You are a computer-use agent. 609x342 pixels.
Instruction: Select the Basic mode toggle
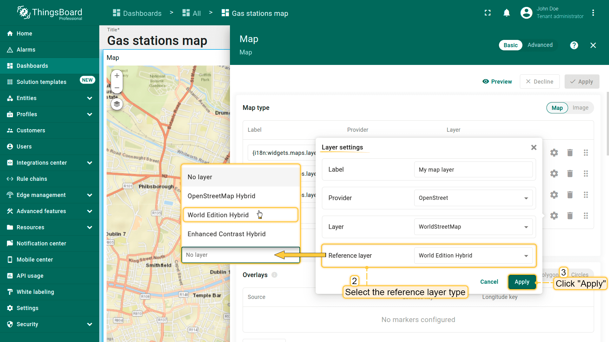pos(510,45)
